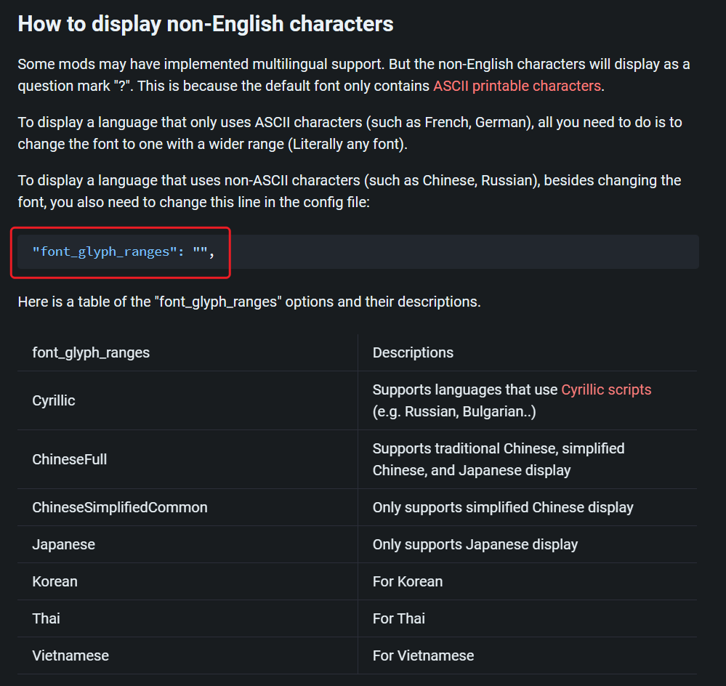Select the "For Korean" description cell
Viewport: 726px width, 686px height.
click(x=408, y=581)
